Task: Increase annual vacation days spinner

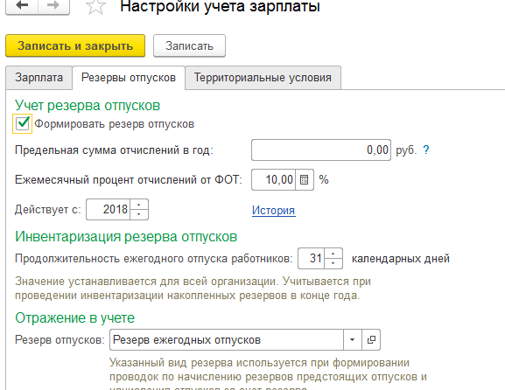Action: pos(333,254)
